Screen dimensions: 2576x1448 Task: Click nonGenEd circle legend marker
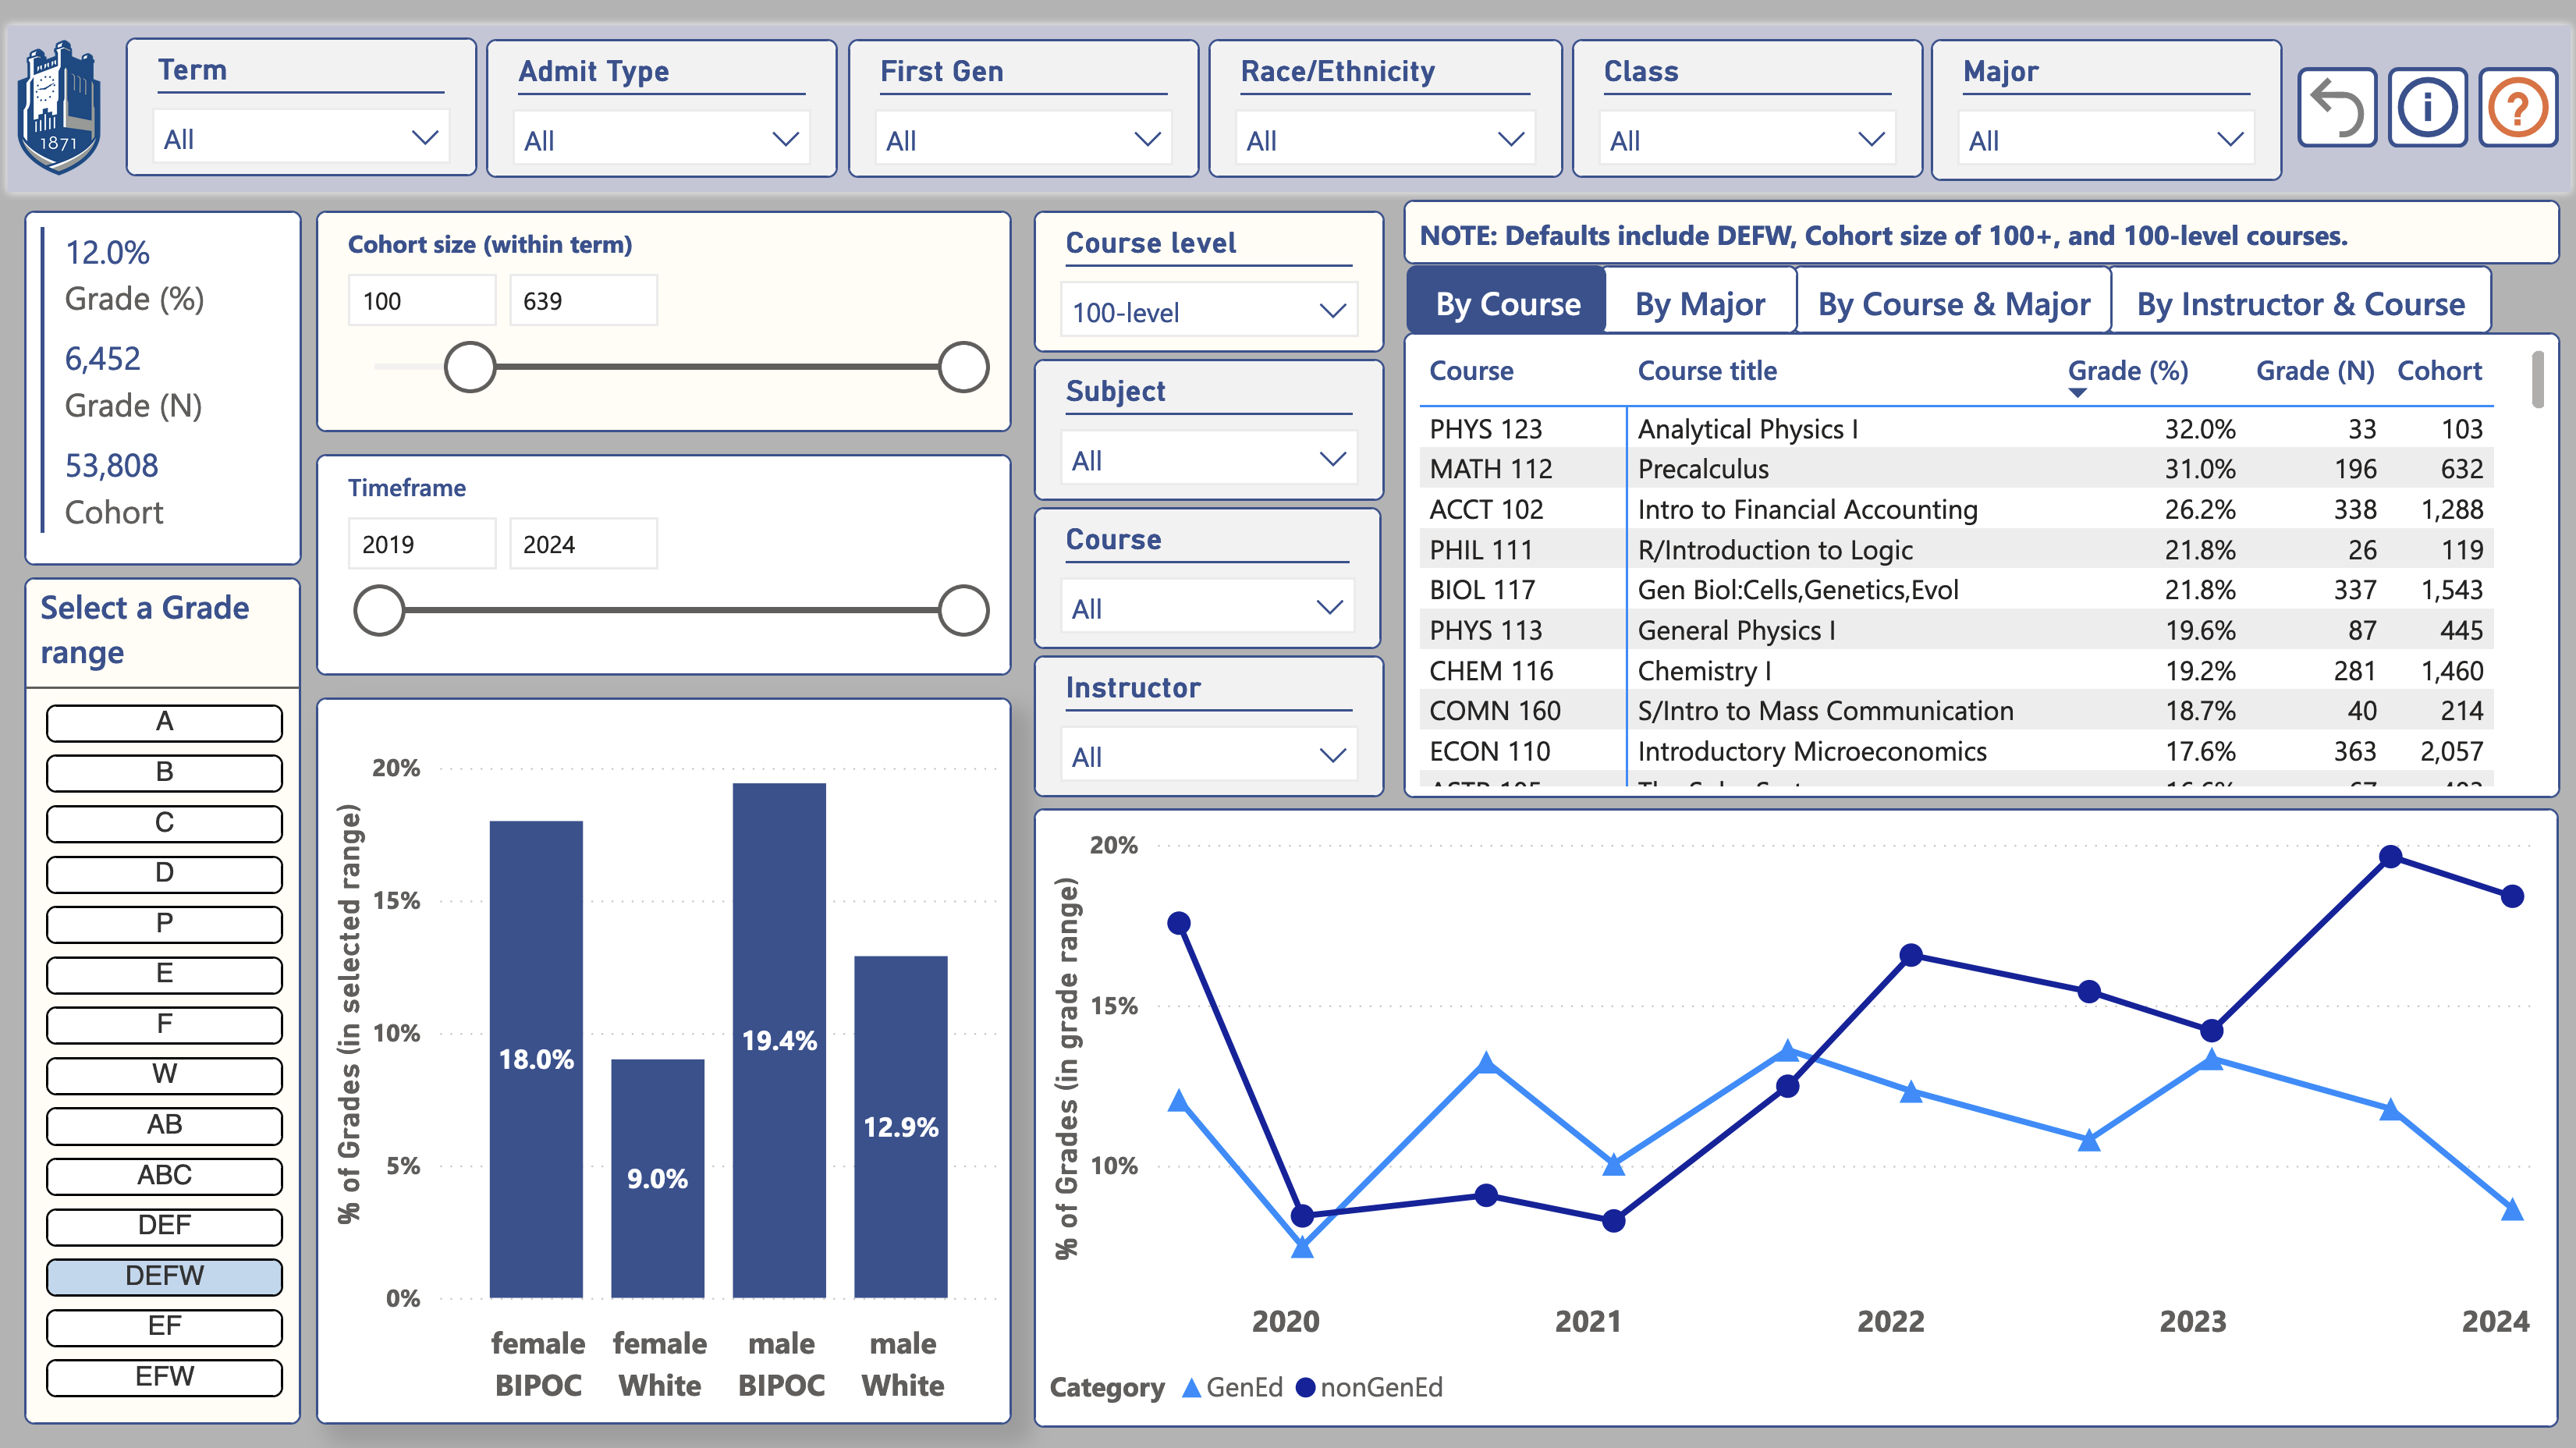(x=1305, y=1387)
